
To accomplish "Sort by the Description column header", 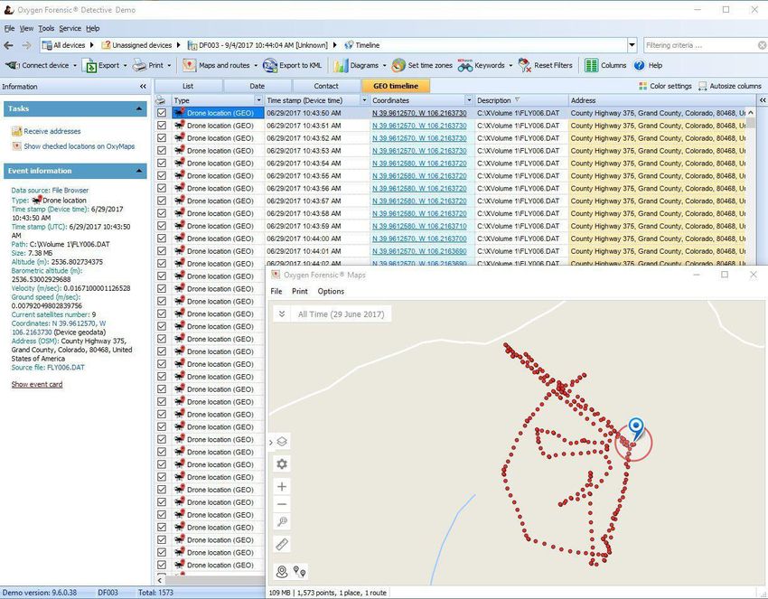I will point(521,100).
